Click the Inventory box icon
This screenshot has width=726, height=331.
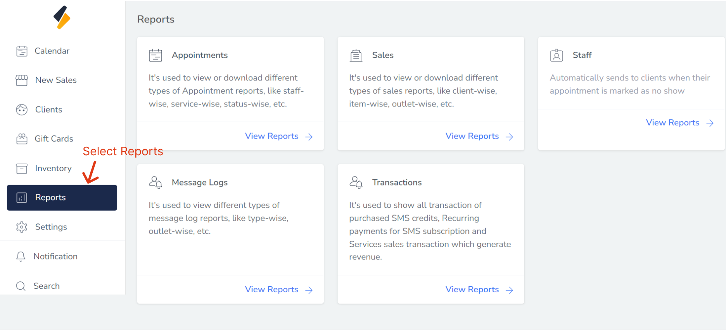[x=22, y=169]
